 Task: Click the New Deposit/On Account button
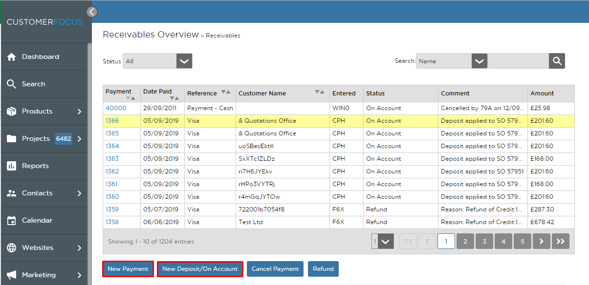pos(200,269)
